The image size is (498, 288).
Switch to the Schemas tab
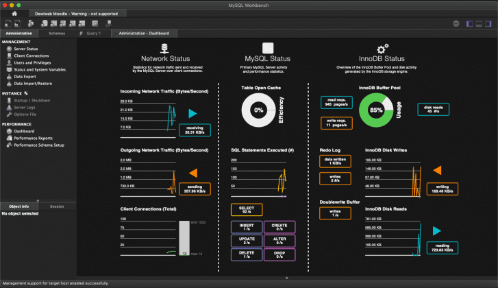click(57, 33)
